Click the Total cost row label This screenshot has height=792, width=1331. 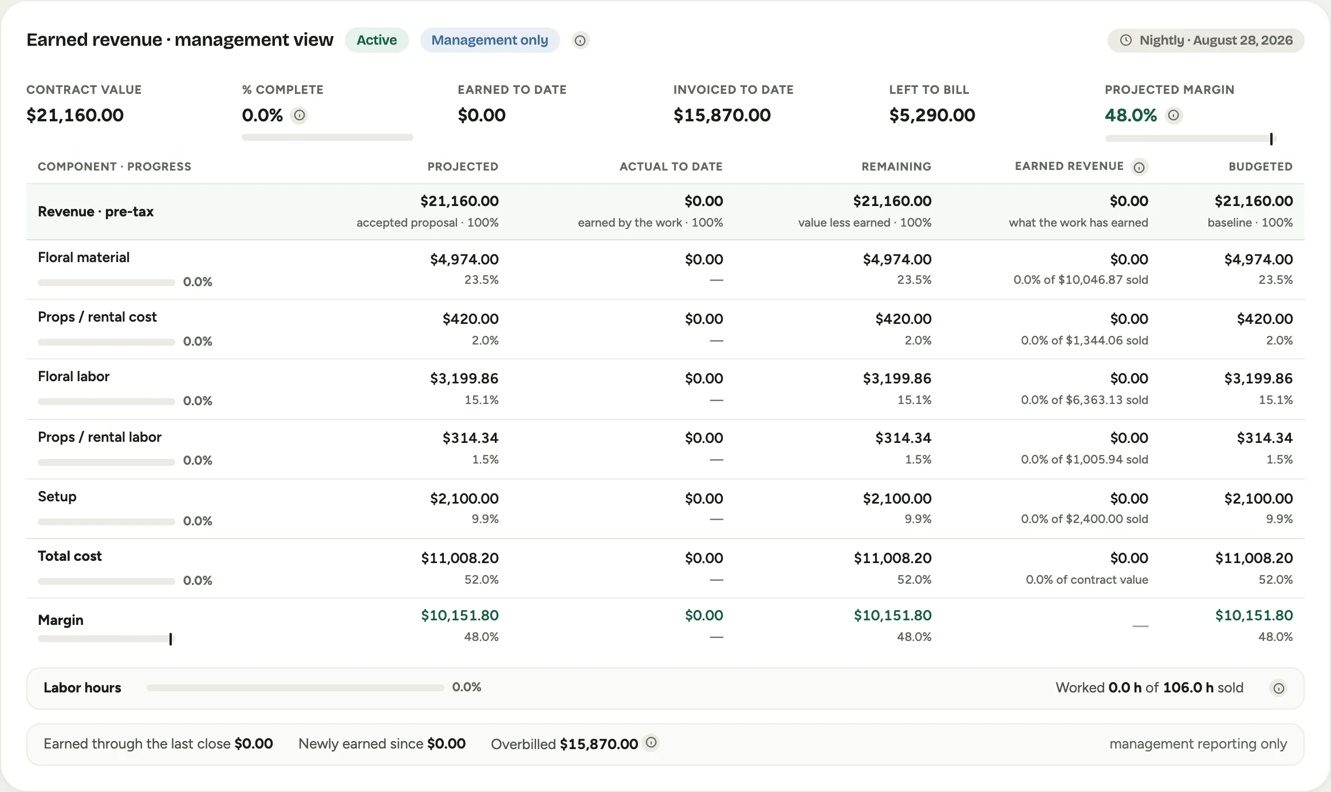pos(70,556)
